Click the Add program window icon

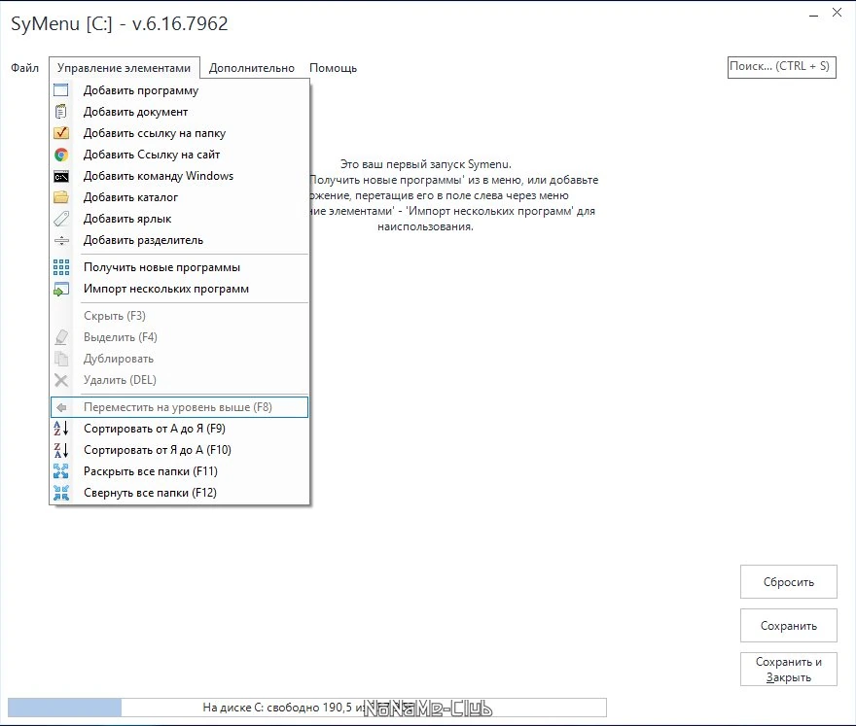[x=61, y=90]
